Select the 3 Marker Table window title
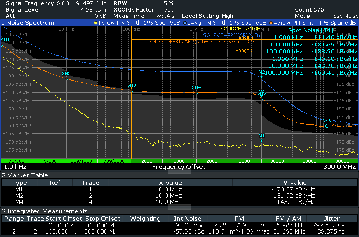 click(25, 175)
